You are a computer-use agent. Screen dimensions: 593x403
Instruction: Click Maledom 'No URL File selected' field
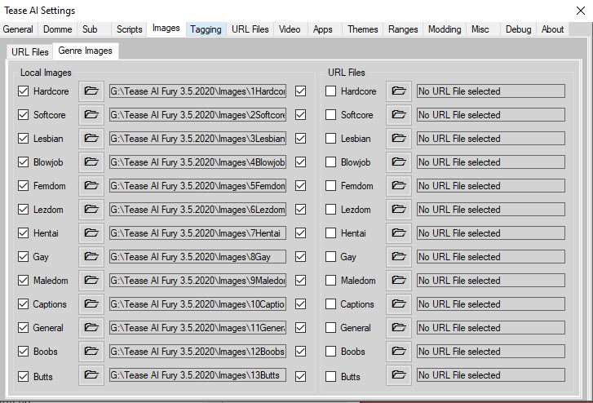pos(491,281)
